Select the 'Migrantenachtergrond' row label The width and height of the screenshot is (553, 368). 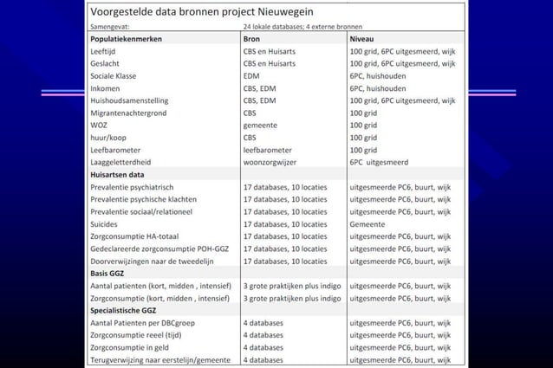click(128, 113)
